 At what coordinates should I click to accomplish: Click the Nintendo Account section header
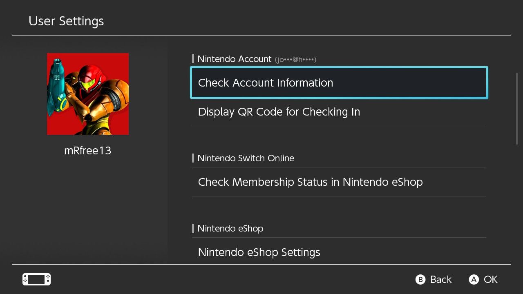click(x=234, y=59)
